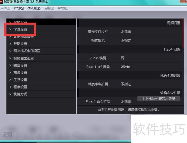Open the 帮助(H) menu
The width and height of the screenshot is (187, 143).
(x=63, y=8)
